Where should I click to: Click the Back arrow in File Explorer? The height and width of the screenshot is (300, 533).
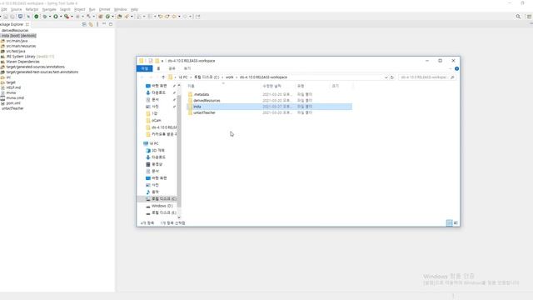coord(142,77)
